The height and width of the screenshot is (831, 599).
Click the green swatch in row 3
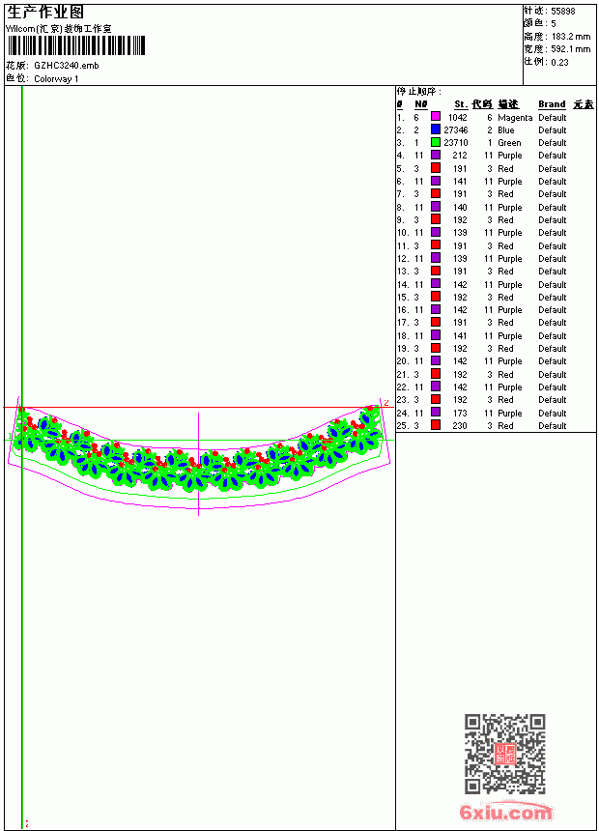(435, 142)
